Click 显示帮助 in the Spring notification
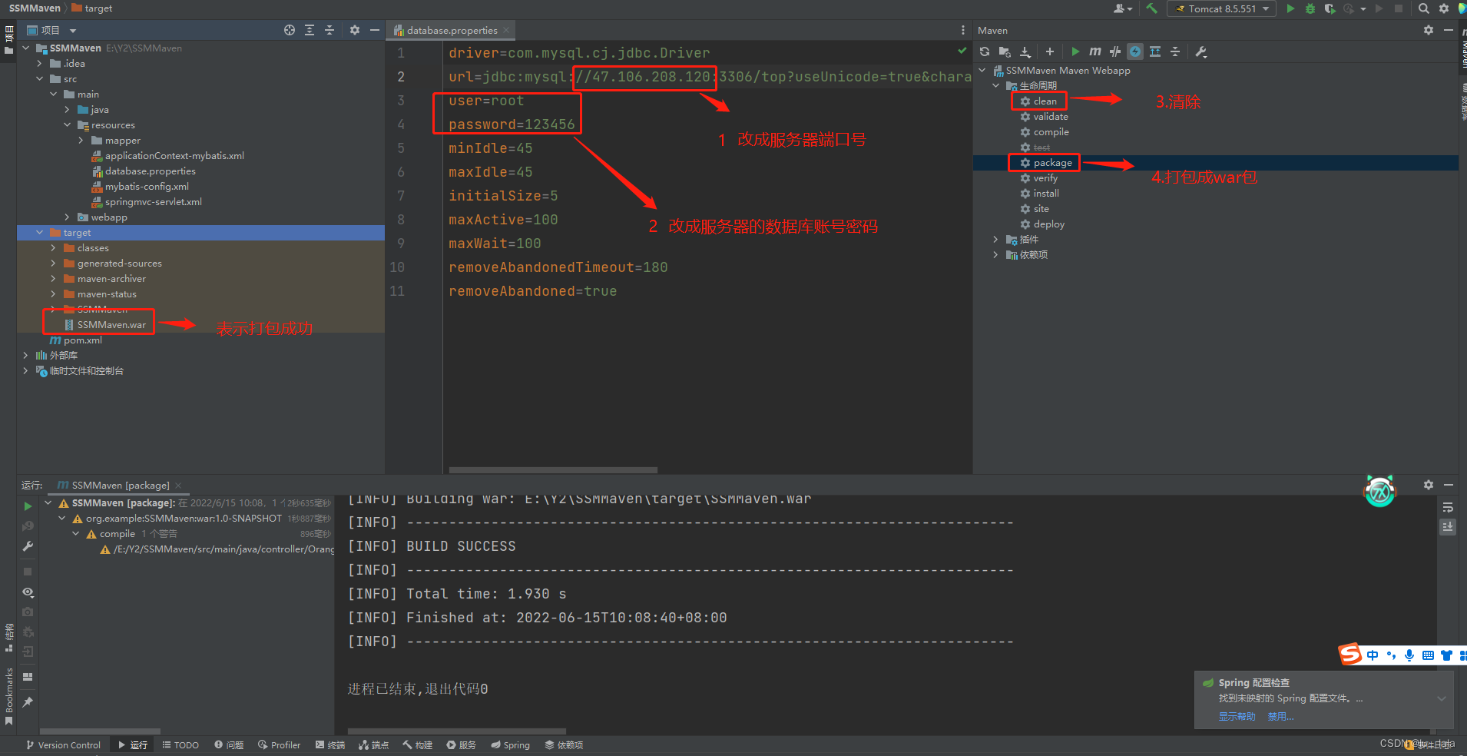 1237,715
